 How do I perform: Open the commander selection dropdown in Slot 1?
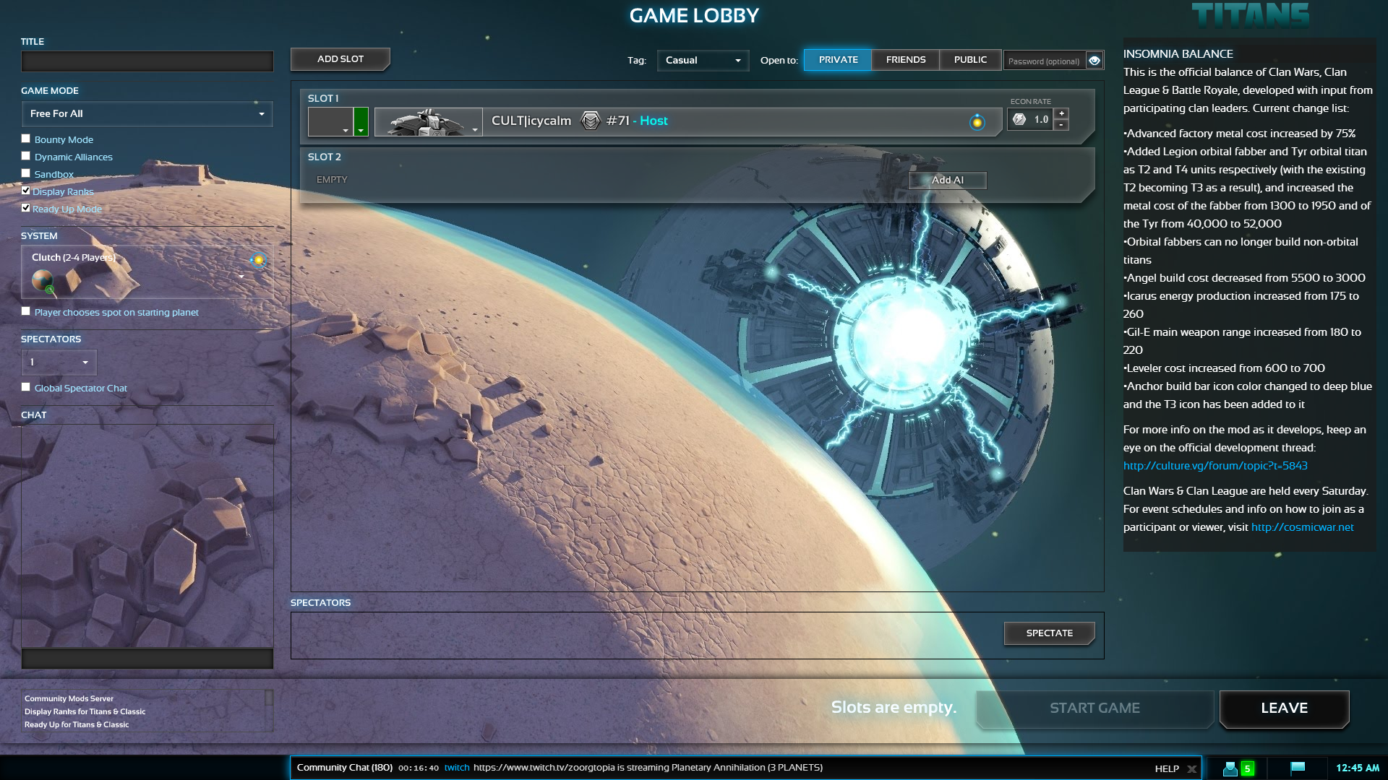click(x=428, y=122)
